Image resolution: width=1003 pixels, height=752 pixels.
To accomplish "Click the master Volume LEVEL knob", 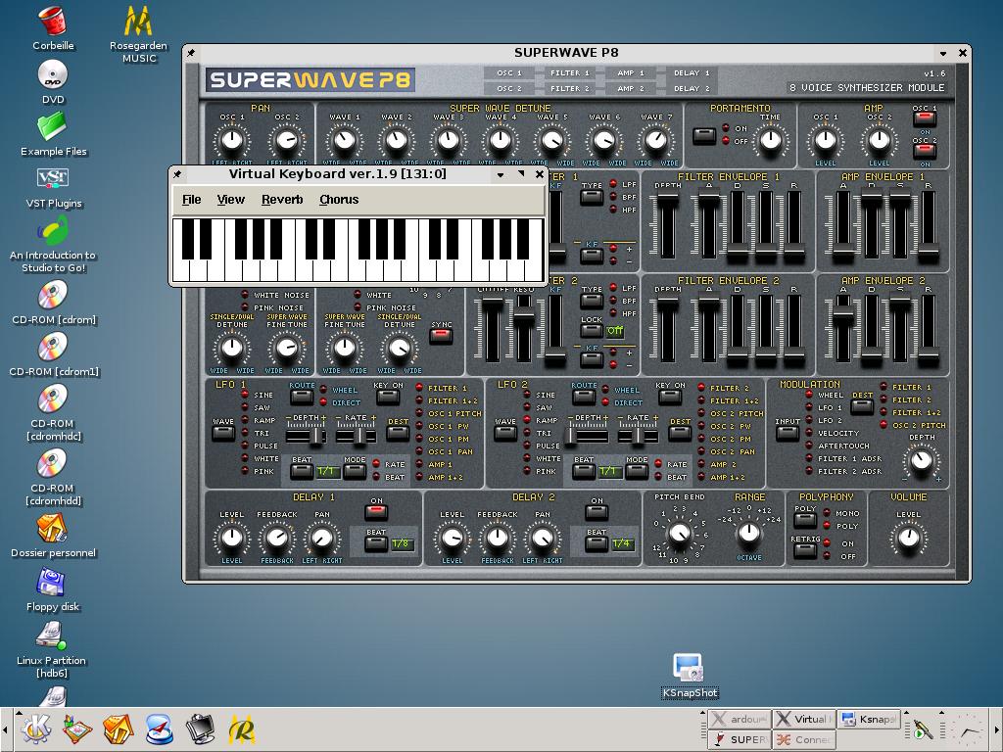I will 909,538.
